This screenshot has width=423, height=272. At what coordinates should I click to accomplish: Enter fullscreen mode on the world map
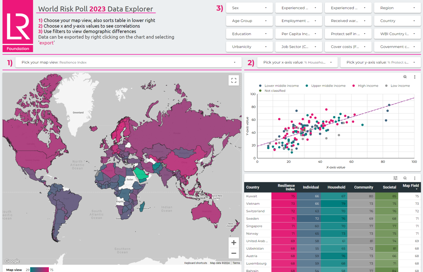[233, 80]
